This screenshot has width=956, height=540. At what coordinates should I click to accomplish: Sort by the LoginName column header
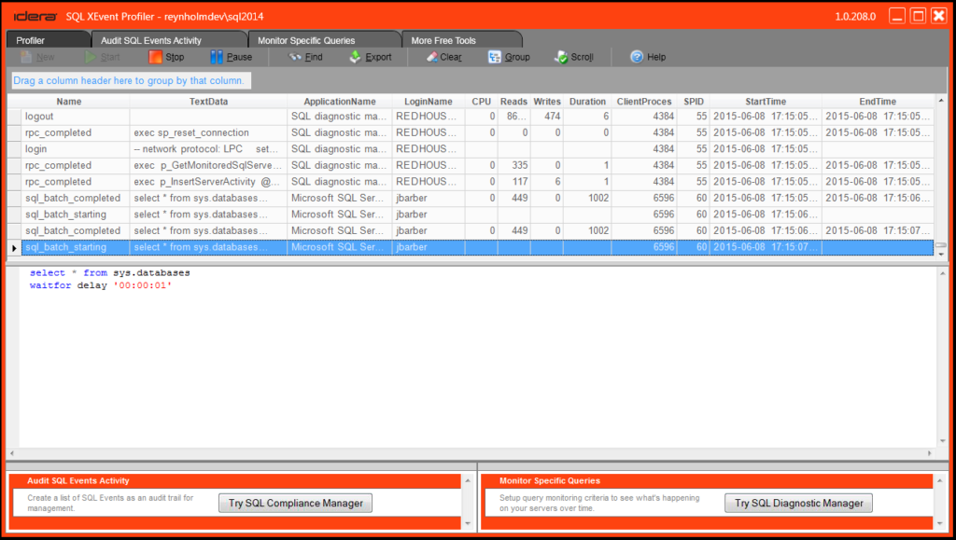click(429, 102)
